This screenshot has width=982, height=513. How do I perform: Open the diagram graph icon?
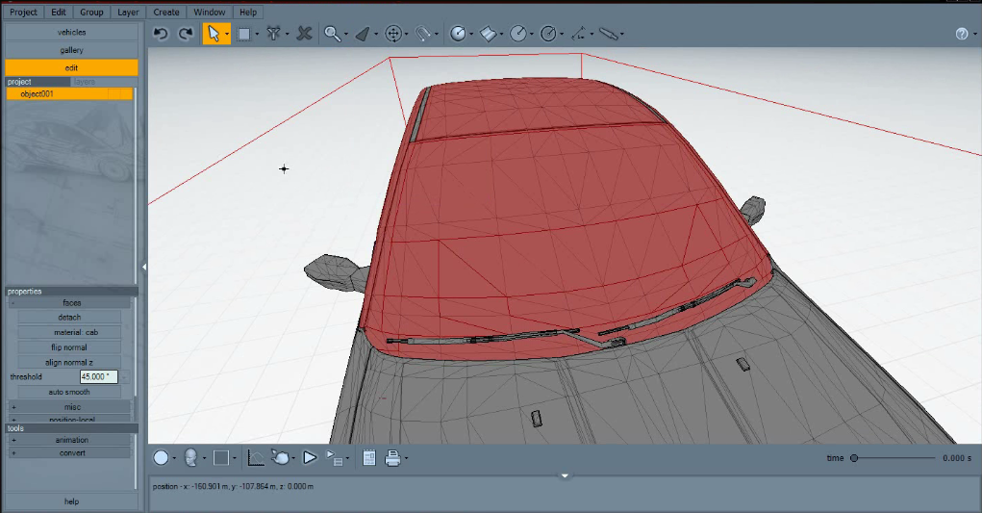(x=256, y=458)
